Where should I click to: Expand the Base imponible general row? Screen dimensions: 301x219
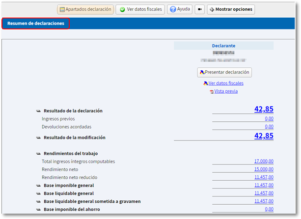(38, 186)
